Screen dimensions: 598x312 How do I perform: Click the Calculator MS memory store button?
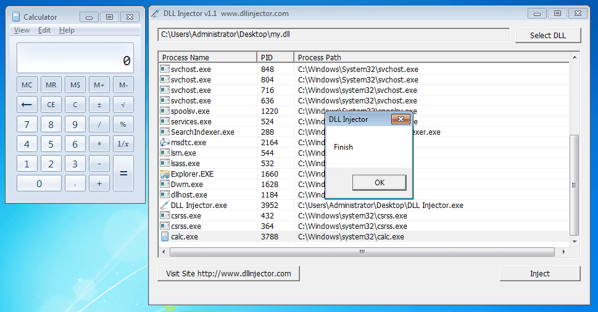point(75,85)
